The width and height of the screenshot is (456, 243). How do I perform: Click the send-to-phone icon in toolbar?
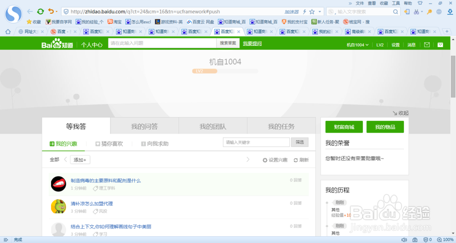407,12
